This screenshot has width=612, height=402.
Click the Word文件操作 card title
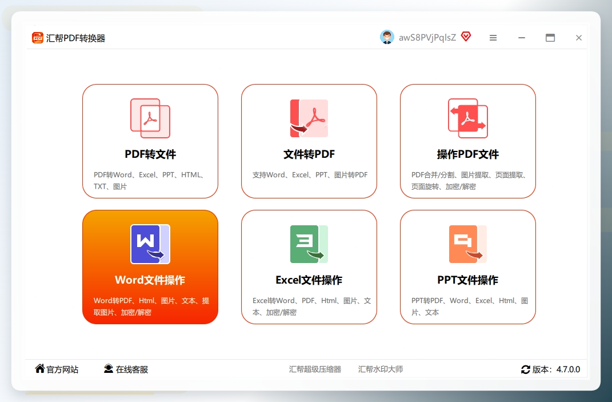click(150, 280)
